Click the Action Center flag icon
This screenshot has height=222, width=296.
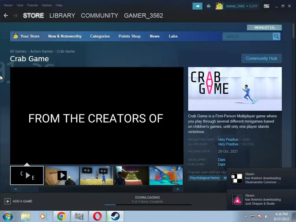point(260,217)
